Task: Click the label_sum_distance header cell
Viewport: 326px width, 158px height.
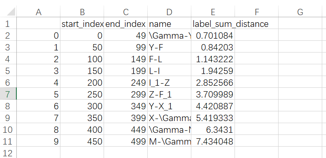Action: point(213,24)
